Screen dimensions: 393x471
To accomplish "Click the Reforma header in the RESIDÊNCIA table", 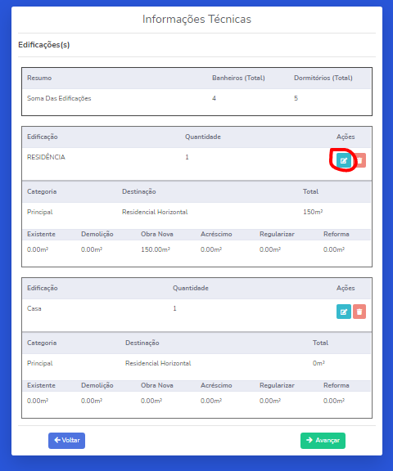I will (337, 234).
